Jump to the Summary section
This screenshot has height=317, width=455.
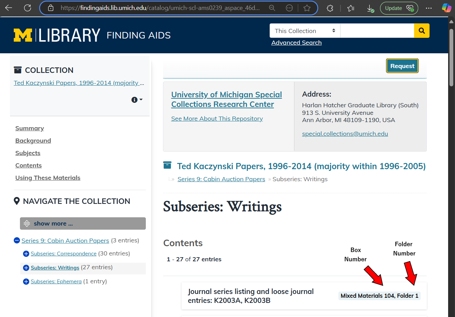click(x=30, y=128)
